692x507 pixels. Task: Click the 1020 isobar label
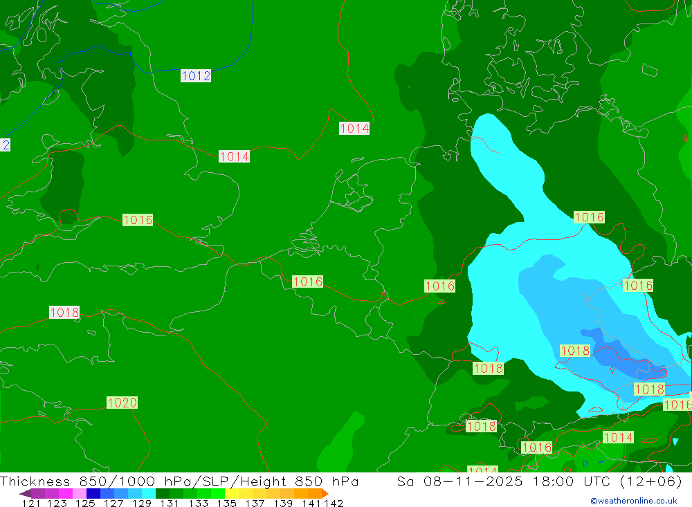click(x=122, y=403)
